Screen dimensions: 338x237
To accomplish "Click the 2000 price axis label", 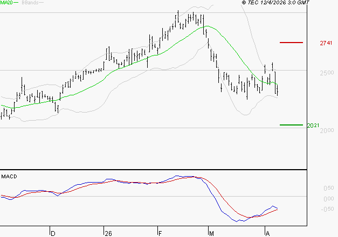I will (x=327, y=130).
